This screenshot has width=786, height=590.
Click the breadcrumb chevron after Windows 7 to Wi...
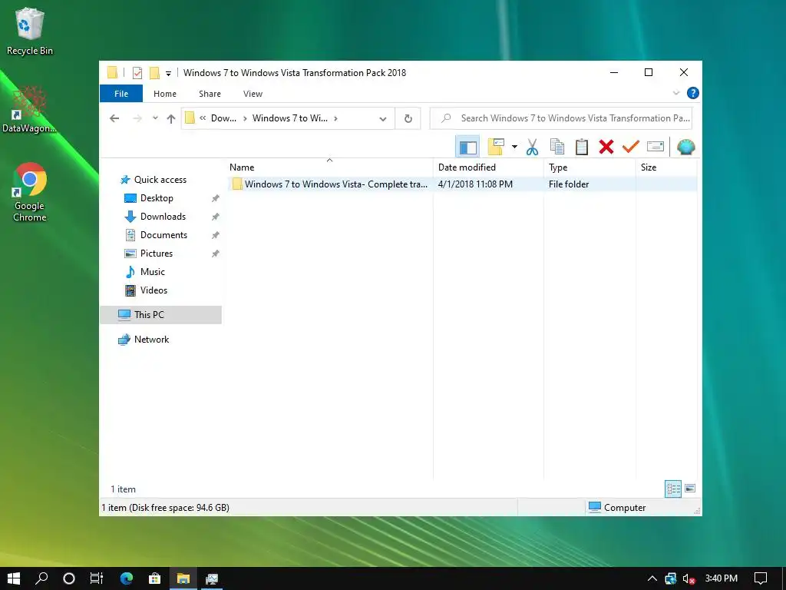pyautogui.click(x=336, y=118)
